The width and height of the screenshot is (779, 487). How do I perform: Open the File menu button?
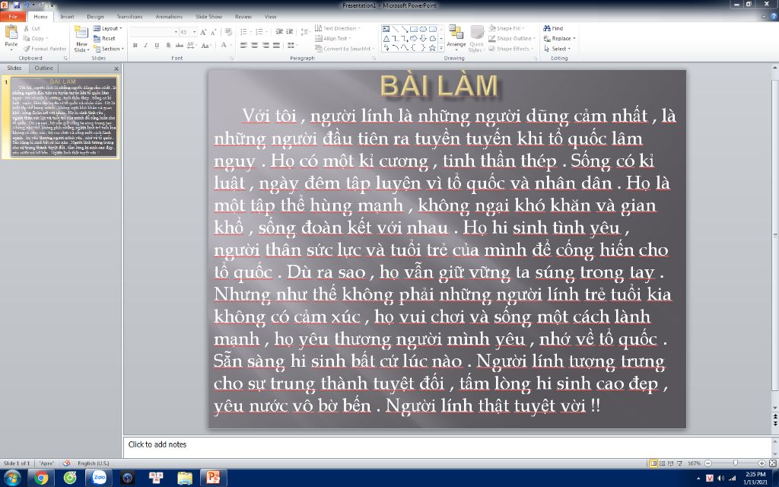coord(13,16)
